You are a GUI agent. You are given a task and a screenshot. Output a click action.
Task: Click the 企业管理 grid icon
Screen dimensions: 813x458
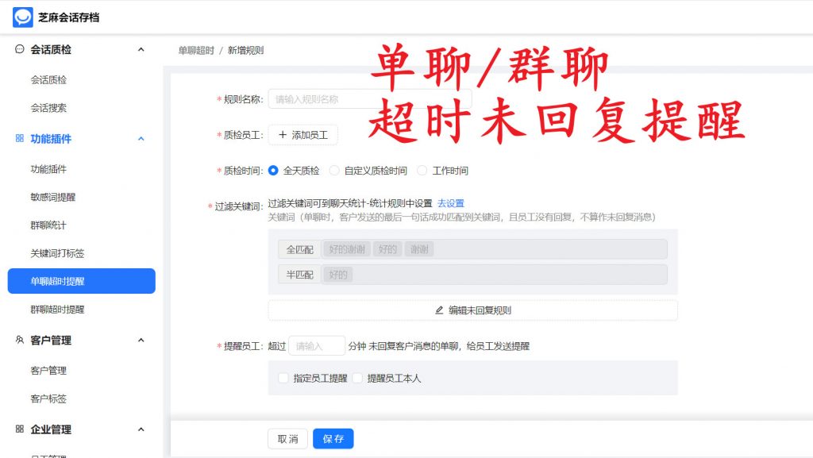(20, 429)
